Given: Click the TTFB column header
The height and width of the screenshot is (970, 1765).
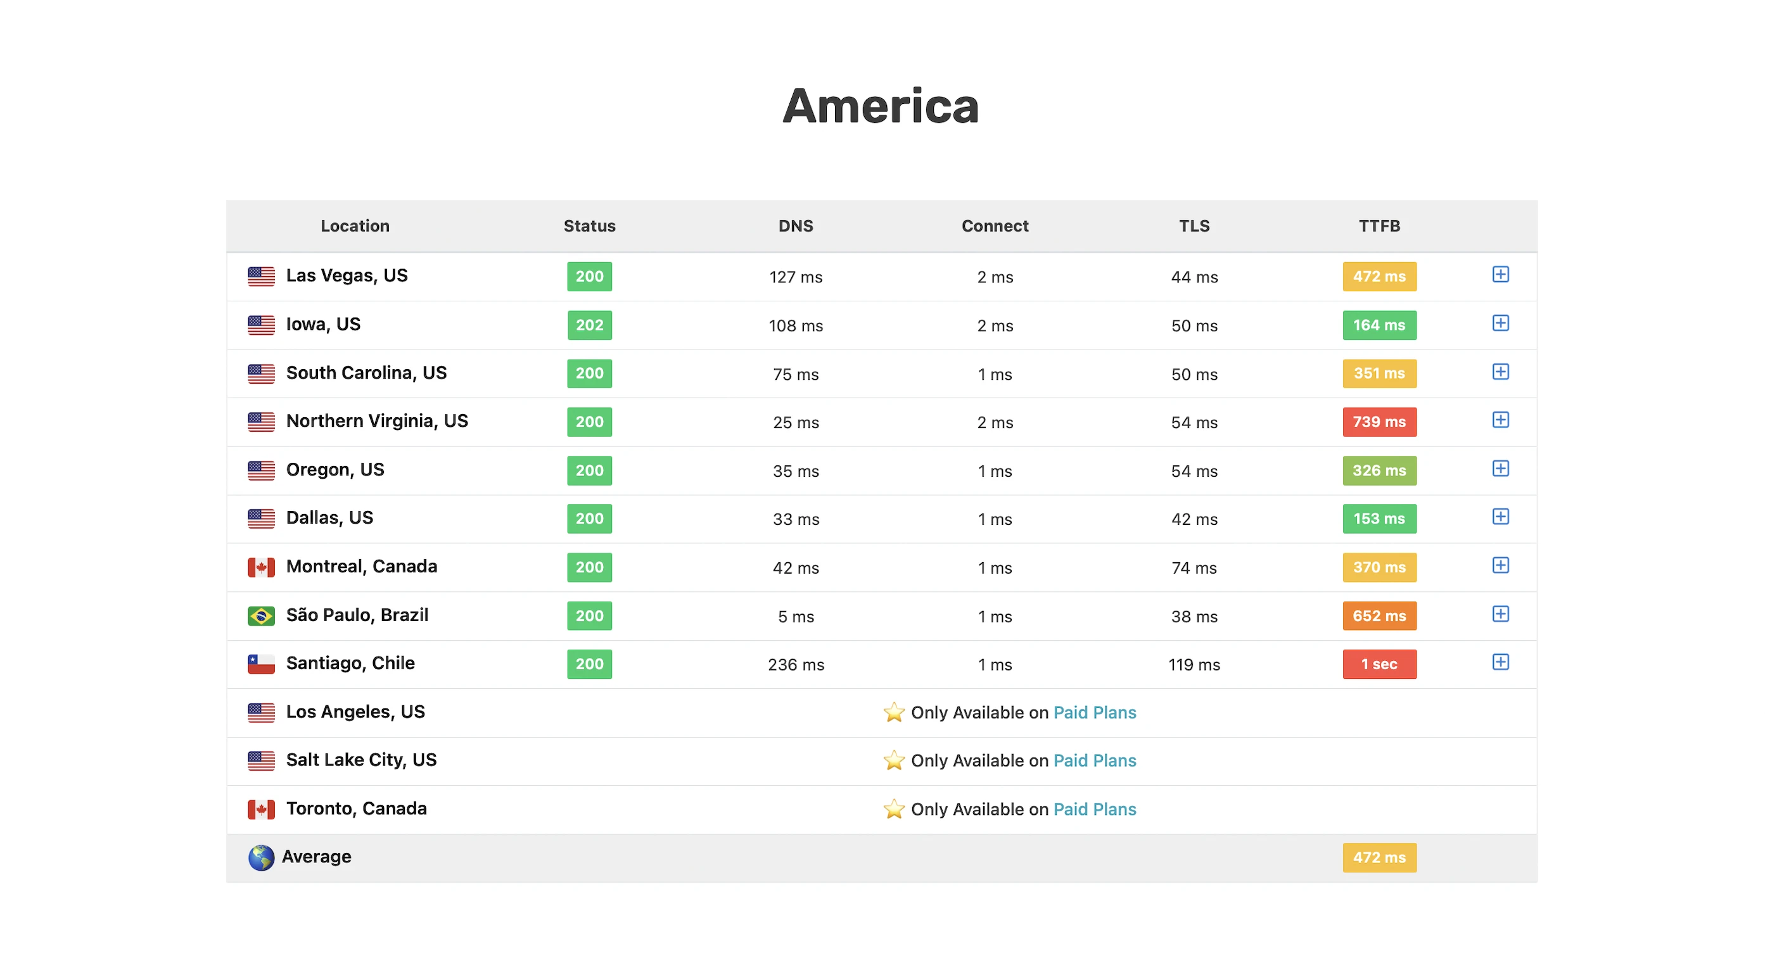Looking at the screenshot, I should tap(1379, 226).
